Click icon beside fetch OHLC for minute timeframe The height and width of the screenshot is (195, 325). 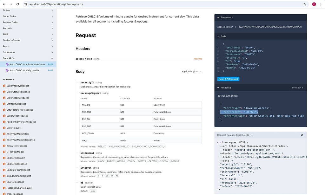7,64
